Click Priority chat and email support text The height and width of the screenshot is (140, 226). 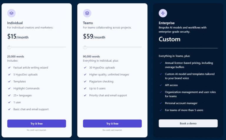pyautogui.click(x=108, y=95)
